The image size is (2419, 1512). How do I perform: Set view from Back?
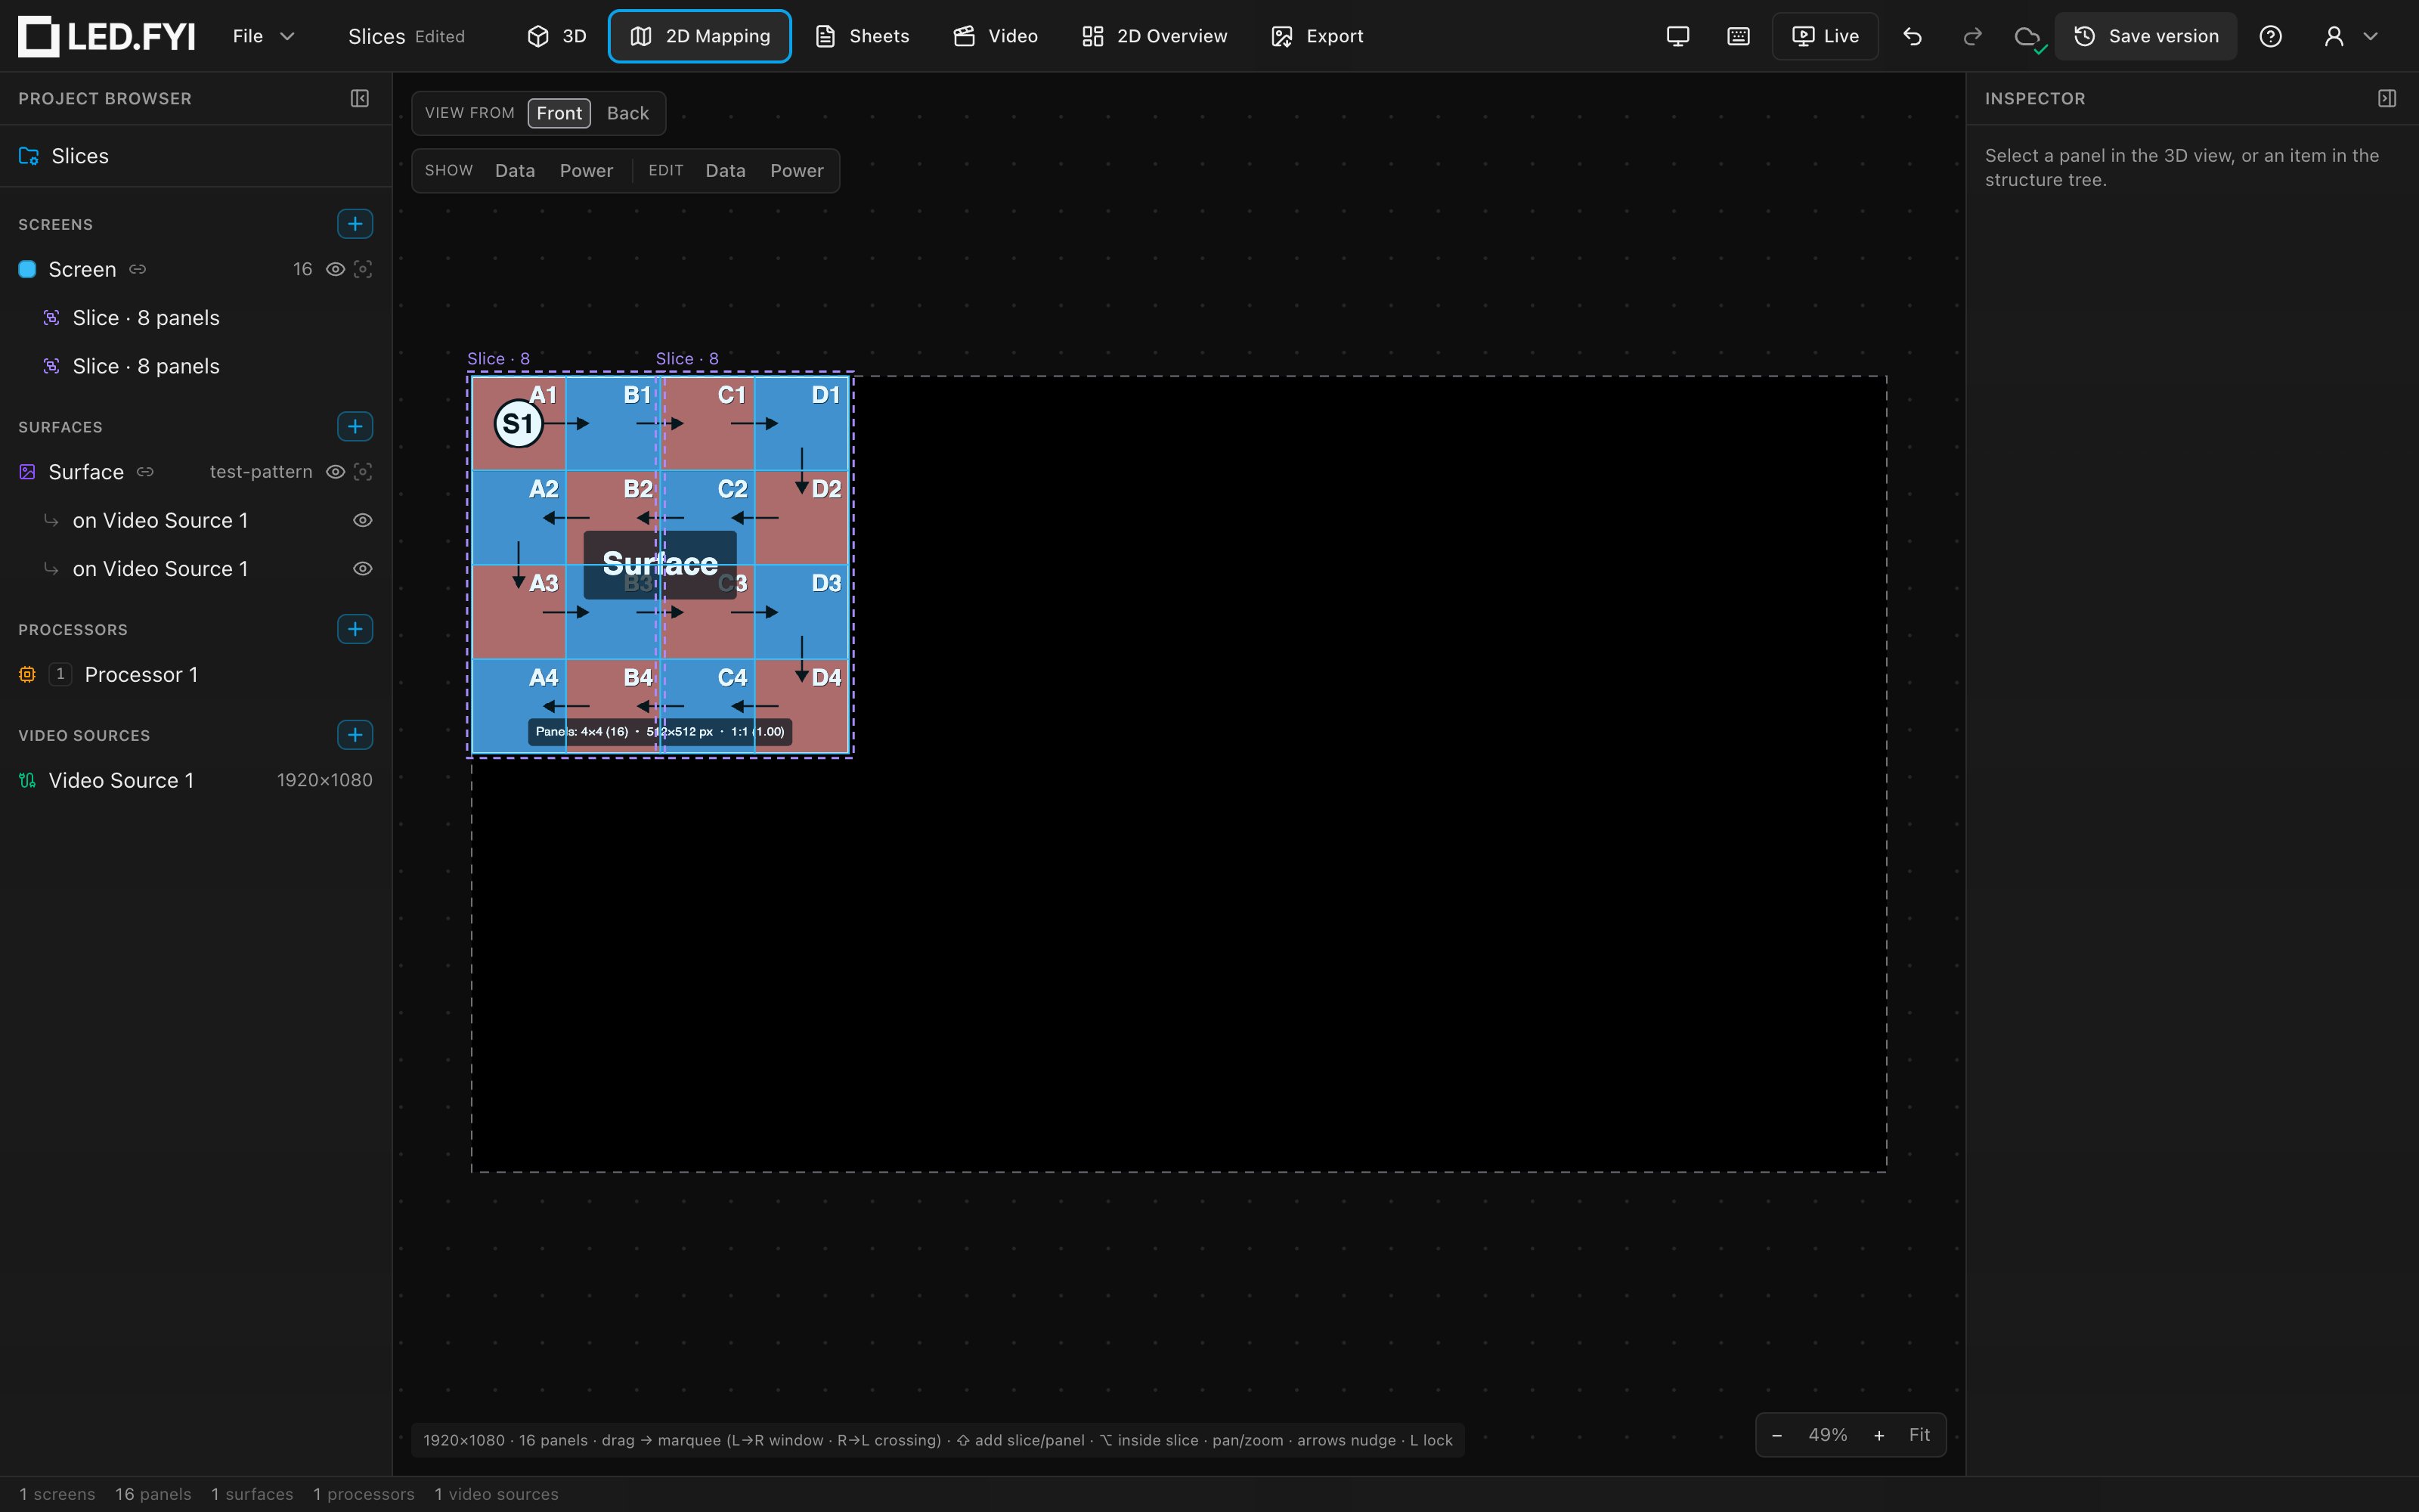(627, 113)
